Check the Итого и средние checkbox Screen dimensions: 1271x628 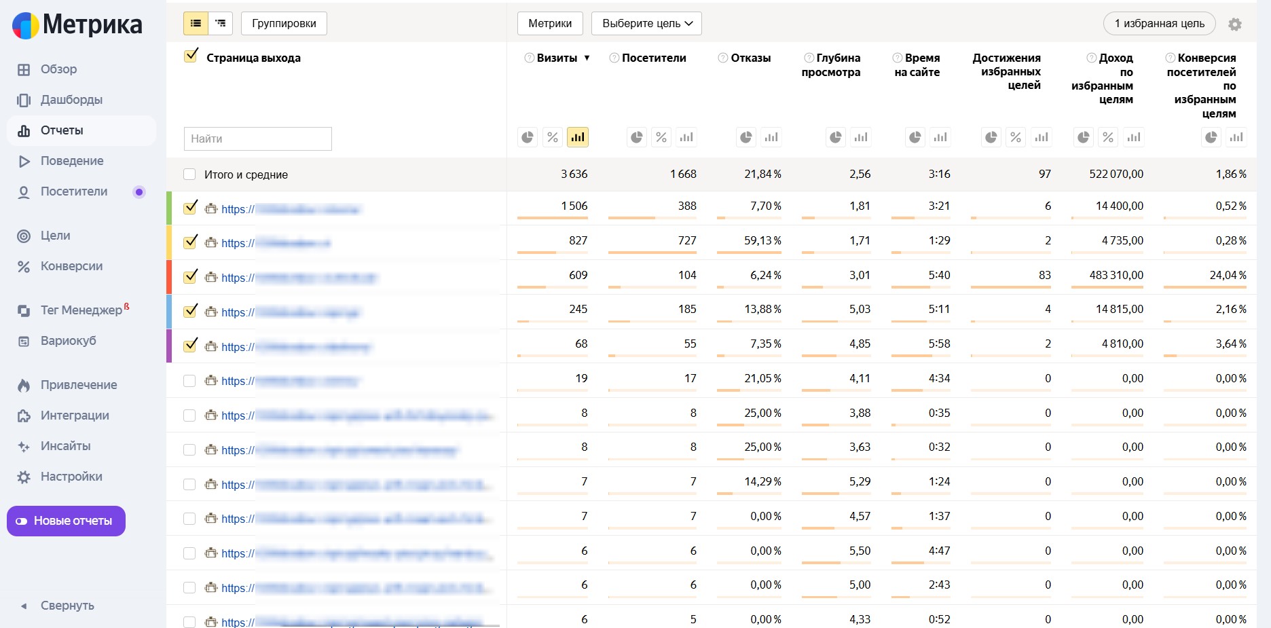(x=189, y=174)
